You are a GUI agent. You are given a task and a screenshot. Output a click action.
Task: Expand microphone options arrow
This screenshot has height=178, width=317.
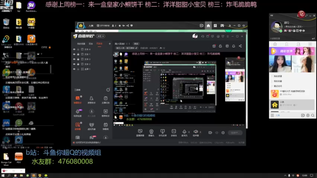[x=189, y=132]
